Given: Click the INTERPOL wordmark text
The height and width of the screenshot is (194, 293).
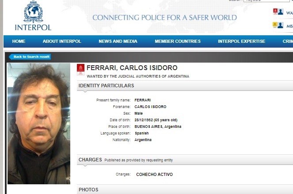Looking at the screenshot, I should pos(33,27).
